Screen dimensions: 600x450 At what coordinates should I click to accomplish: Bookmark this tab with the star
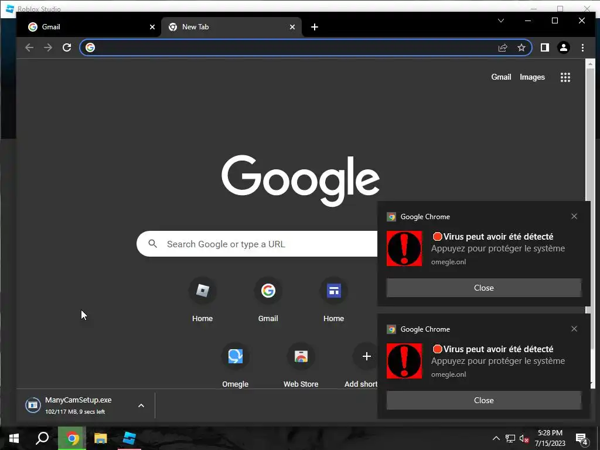pyautogui.click(x=521, y=47)
